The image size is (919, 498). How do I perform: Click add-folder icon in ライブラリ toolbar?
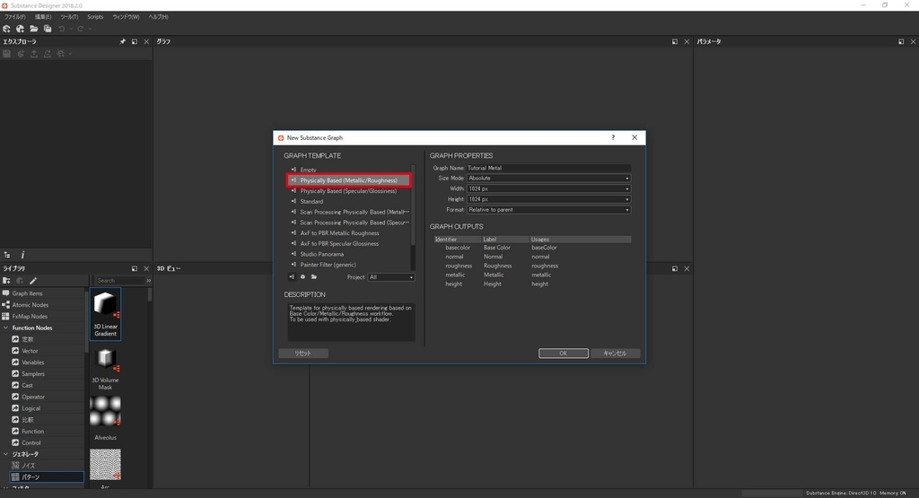pos(6,281)
